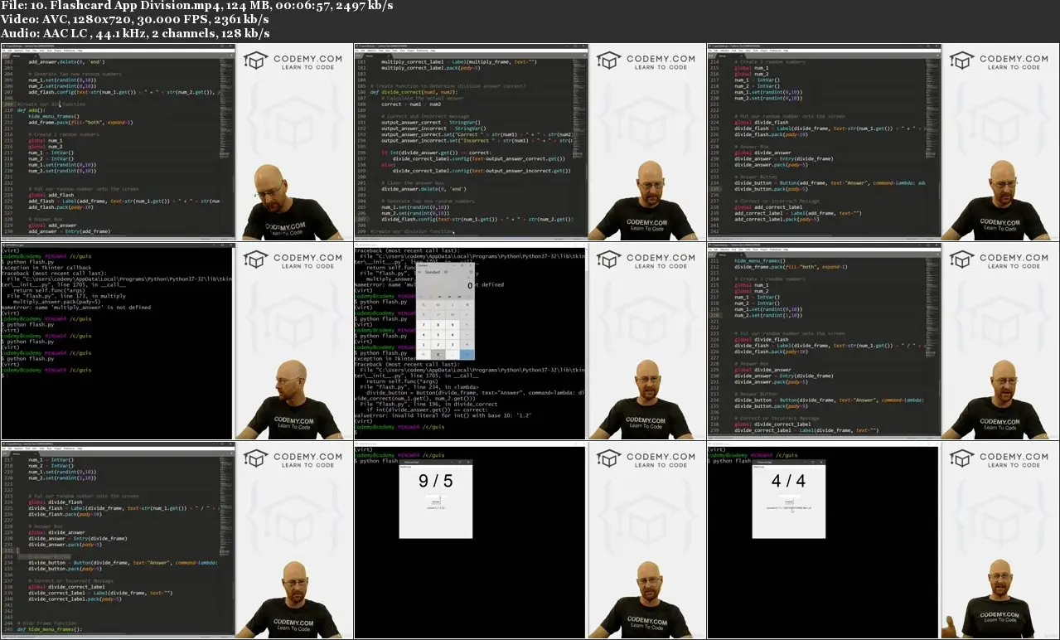Viewport: 1060px width, 640px height.
Task: Click the Calculator history icon
Action: click(472, 272)
